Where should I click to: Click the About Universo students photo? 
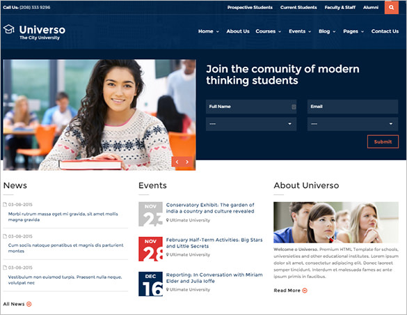(336, 222)
